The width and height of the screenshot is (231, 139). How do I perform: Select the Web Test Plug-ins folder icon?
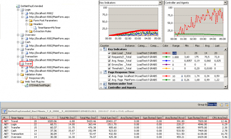pyautogui.click(x=22, y=82)
